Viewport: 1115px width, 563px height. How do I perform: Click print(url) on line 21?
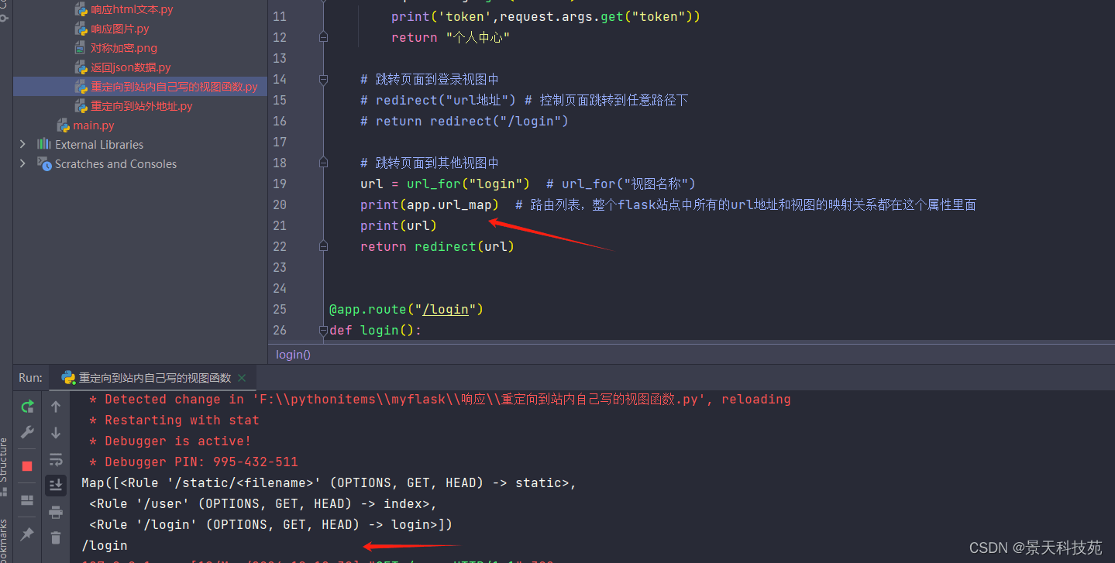click(x=398, y=225)
